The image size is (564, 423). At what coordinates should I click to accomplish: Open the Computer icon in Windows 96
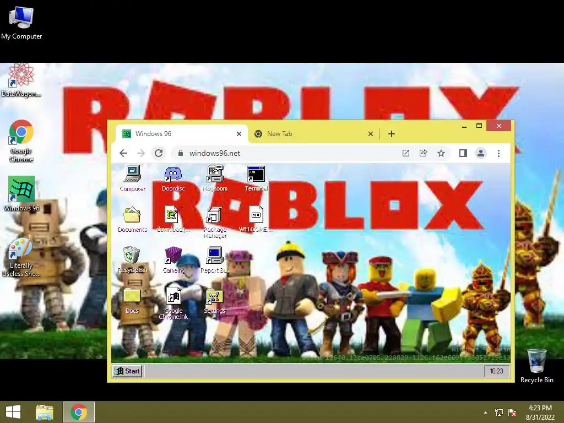coord(132,178)
